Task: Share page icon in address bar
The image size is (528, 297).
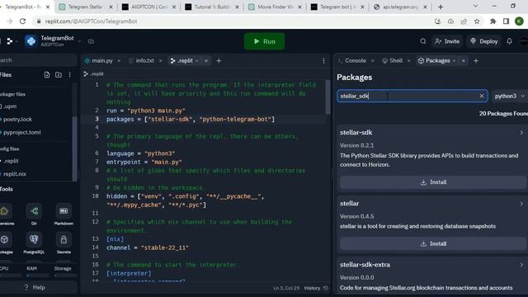Action: [464, 21]
